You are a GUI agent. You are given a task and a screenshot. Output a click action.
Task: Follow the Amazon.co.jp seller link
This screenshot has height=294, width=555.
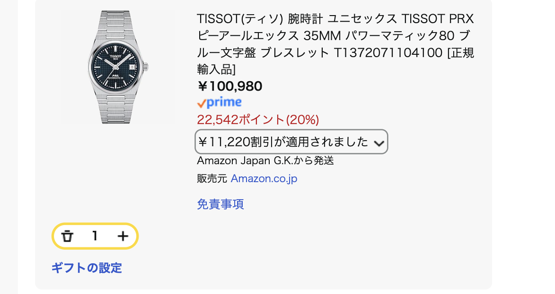[x=264, y=179]
